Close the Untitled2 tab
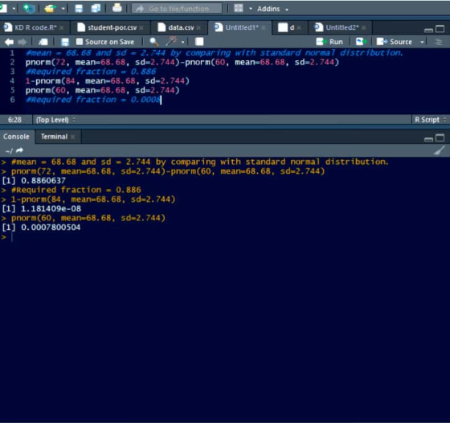 coord(364,28)
